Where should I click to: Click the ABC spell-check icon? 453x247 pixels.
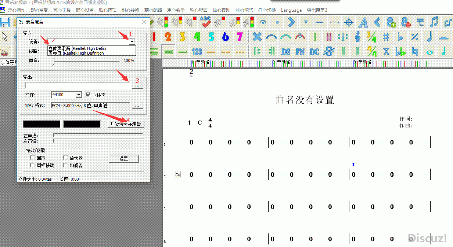click(x=205, y=22)
